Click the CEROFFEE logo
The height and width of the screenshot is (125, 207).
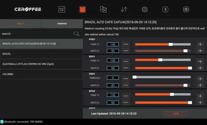click(x=28, y=9)
